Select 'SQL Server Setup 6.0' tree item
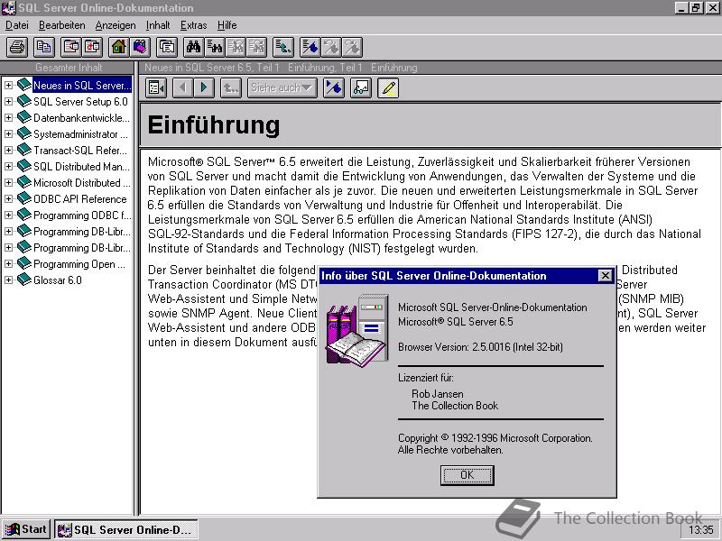722x541 pixels. (x=80, y=101)
